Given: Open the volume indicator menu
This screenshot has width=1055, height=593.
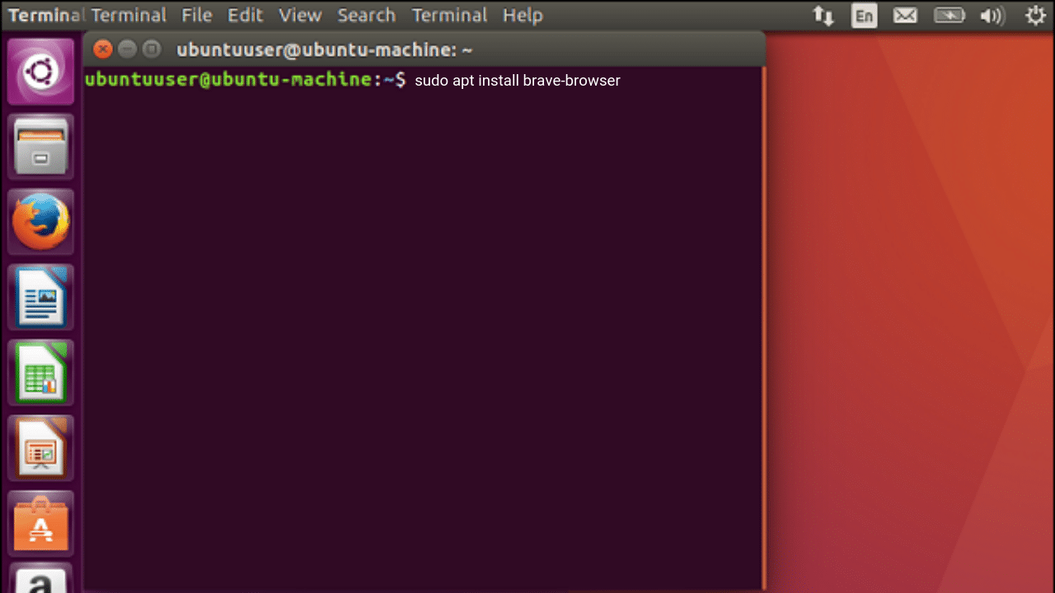Looking at the screenshot, I should point(992,15).
